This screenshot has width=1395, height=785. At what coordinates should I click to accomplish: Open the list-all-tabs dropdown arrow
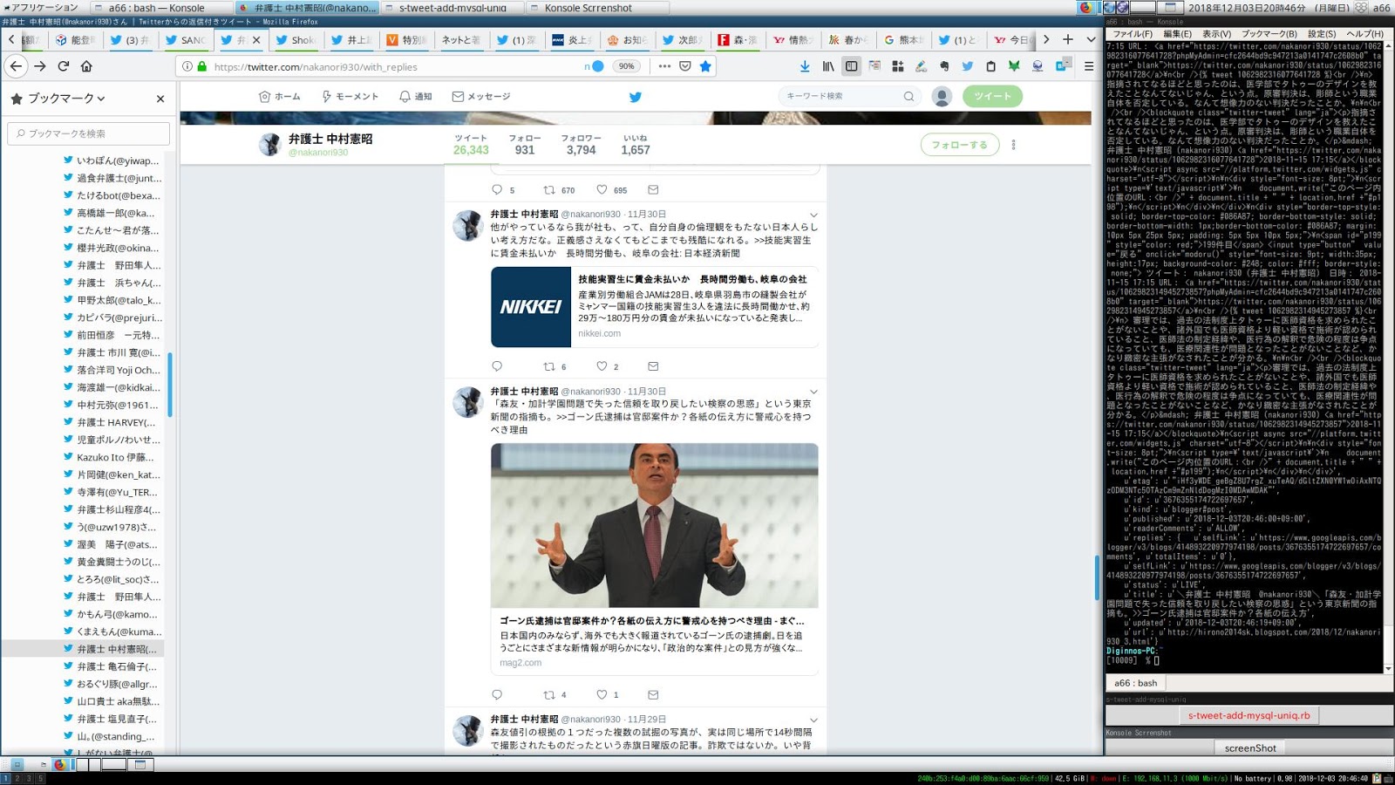pyautogui.click(x=1091, y=39)
